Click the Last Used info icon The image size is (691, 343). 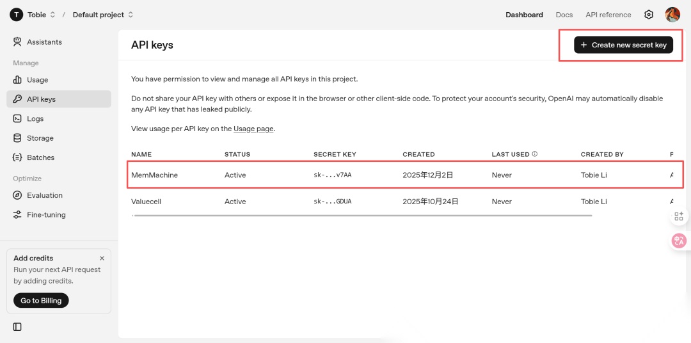[x=534, y=154]
